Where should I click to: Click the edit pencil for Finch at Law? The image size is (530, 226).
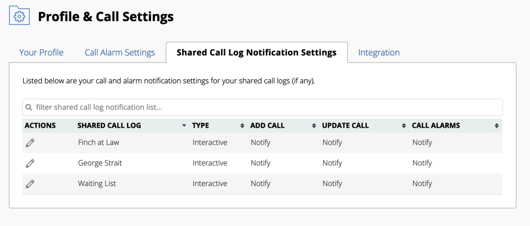(30, 143)
